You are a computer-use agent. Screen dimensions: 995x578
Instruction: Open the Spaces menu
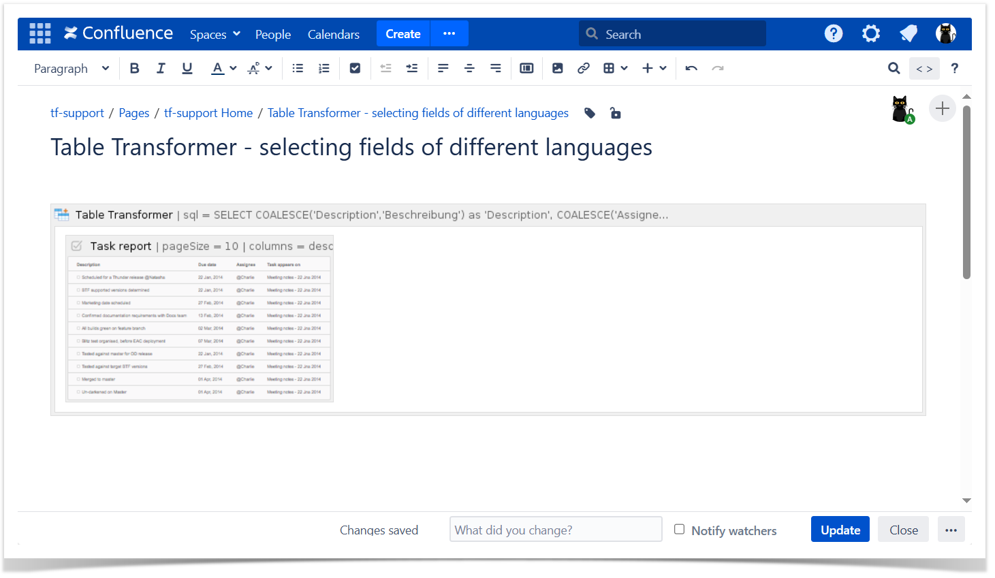click(215, 34)
